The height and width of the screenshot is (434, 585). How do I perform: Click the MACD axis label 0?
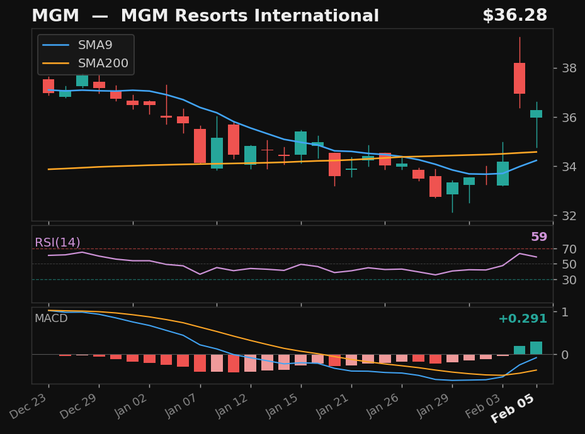[x=565, y=355]
